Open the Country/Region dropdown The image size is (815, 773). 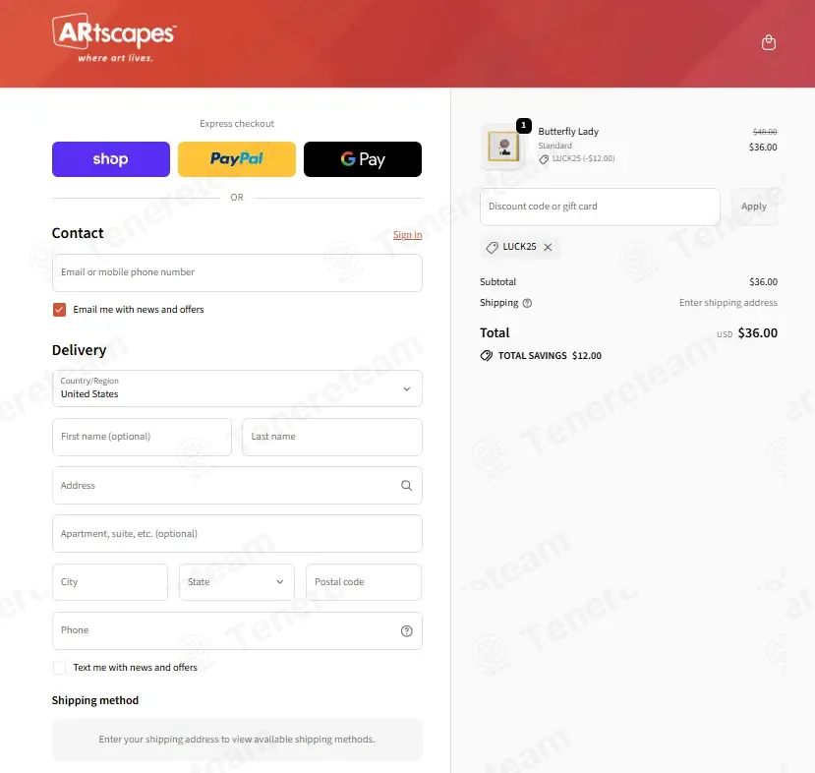tap(237, 388)
